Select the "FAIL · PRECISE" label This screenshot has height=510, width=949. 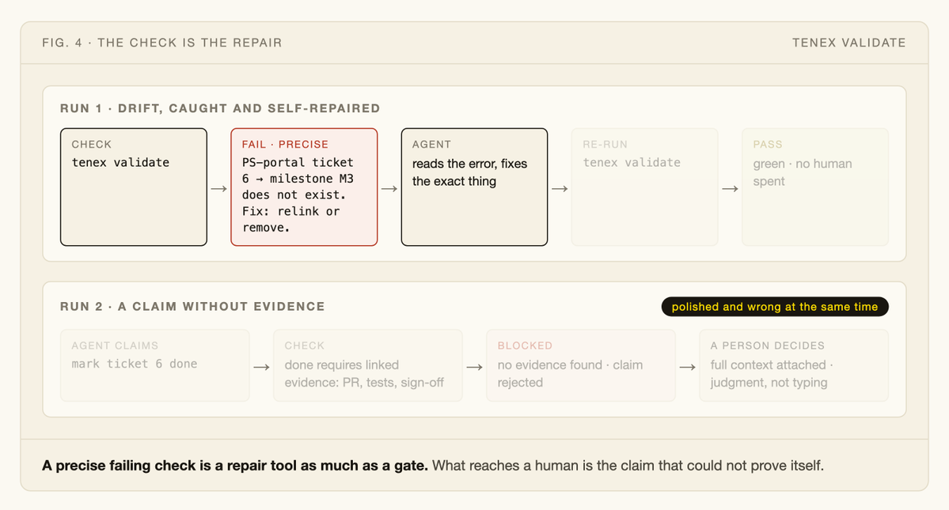(x=285, y=145)
